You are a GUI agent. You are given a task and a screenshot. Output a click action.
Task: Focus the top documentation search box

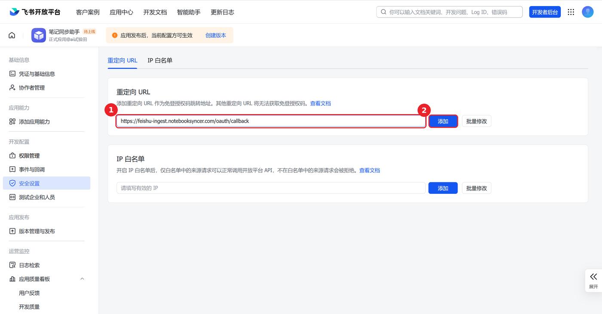(x=449, y=12)
